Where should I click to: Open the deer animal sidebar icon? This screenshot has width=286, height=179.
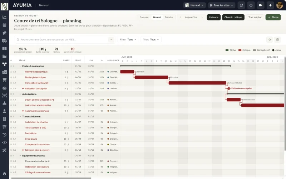4,33
